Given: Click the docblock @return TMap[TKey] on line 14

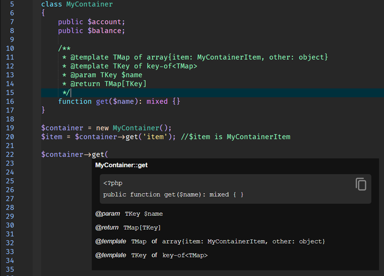Looking at the screenshot, I should [108, 84].
